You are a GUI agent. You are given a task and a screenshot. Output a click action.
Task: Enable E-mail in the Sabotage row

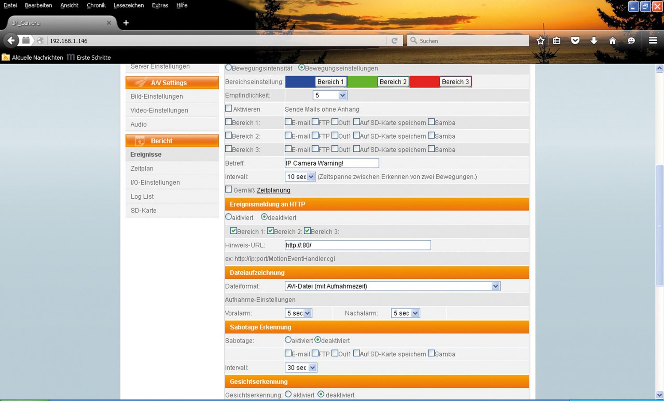288,353
